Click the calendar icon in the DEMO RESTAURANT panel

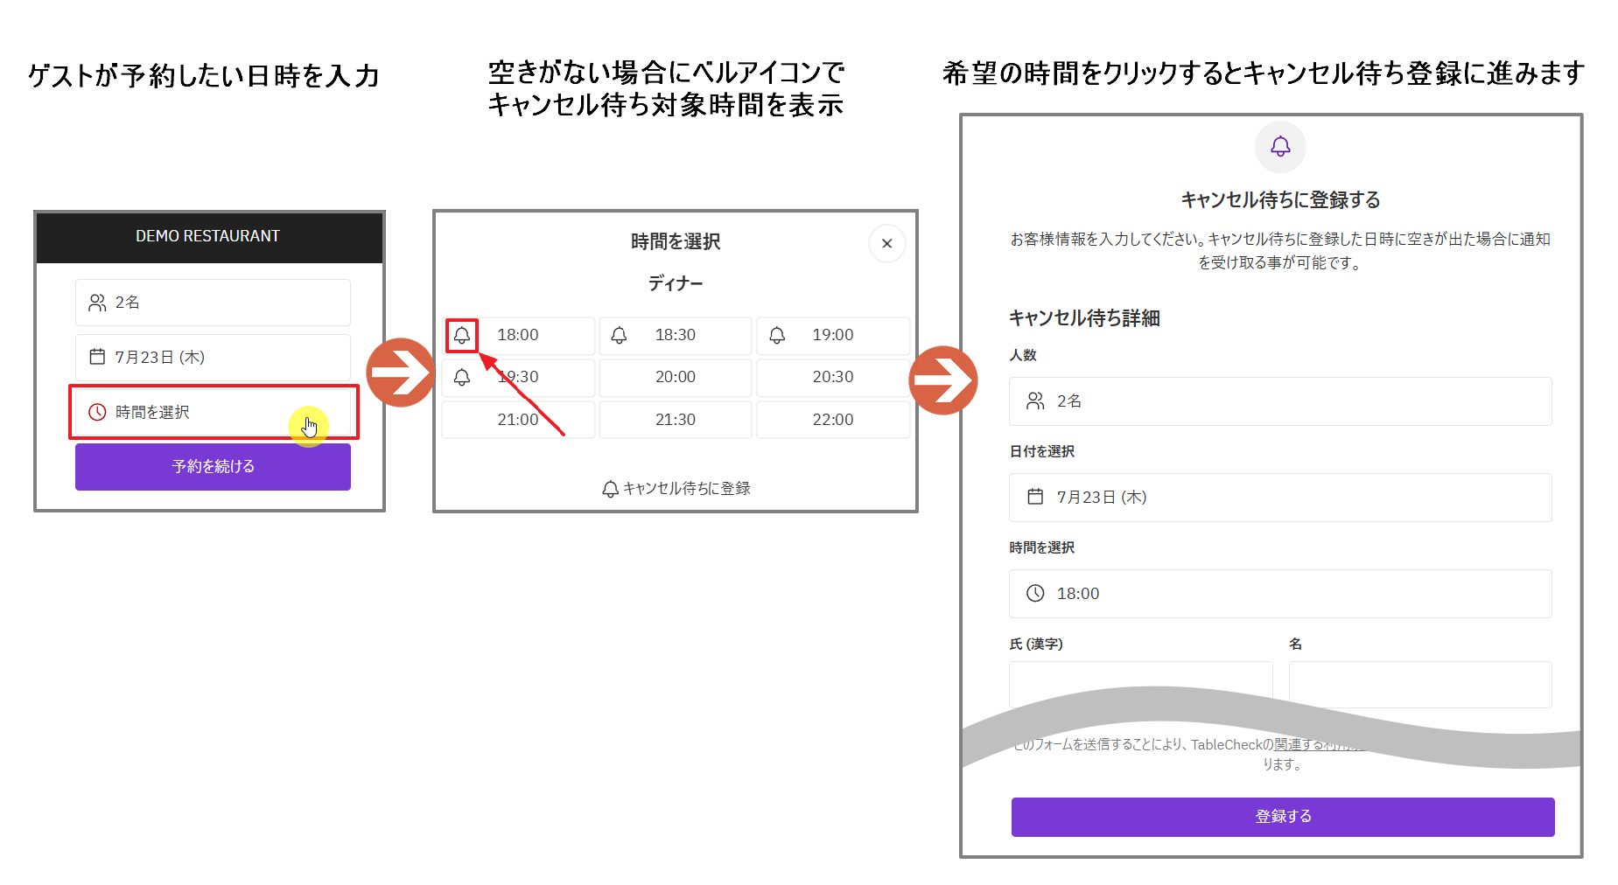click(97, 357)
